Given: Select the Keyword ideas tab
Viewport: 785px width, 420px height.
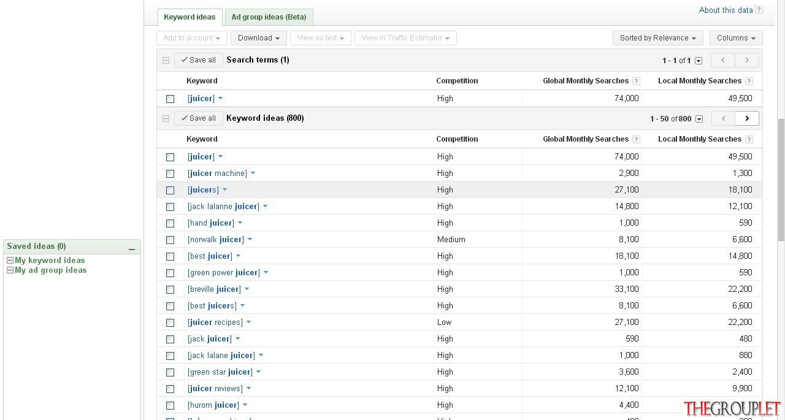Looking at the screenshot, I should [x=190, y=17].
